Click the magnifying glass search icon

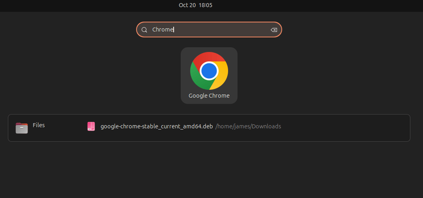pos(144,30)
